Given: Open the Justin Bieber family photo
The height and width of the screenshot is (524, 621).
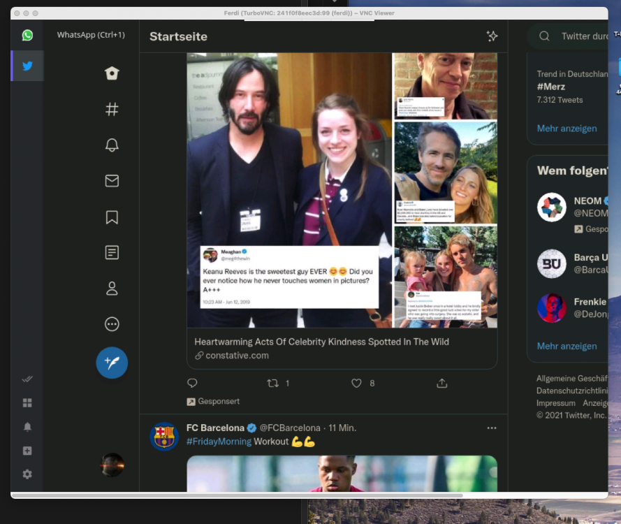Looking at the screenshot, I should [446, 277].
